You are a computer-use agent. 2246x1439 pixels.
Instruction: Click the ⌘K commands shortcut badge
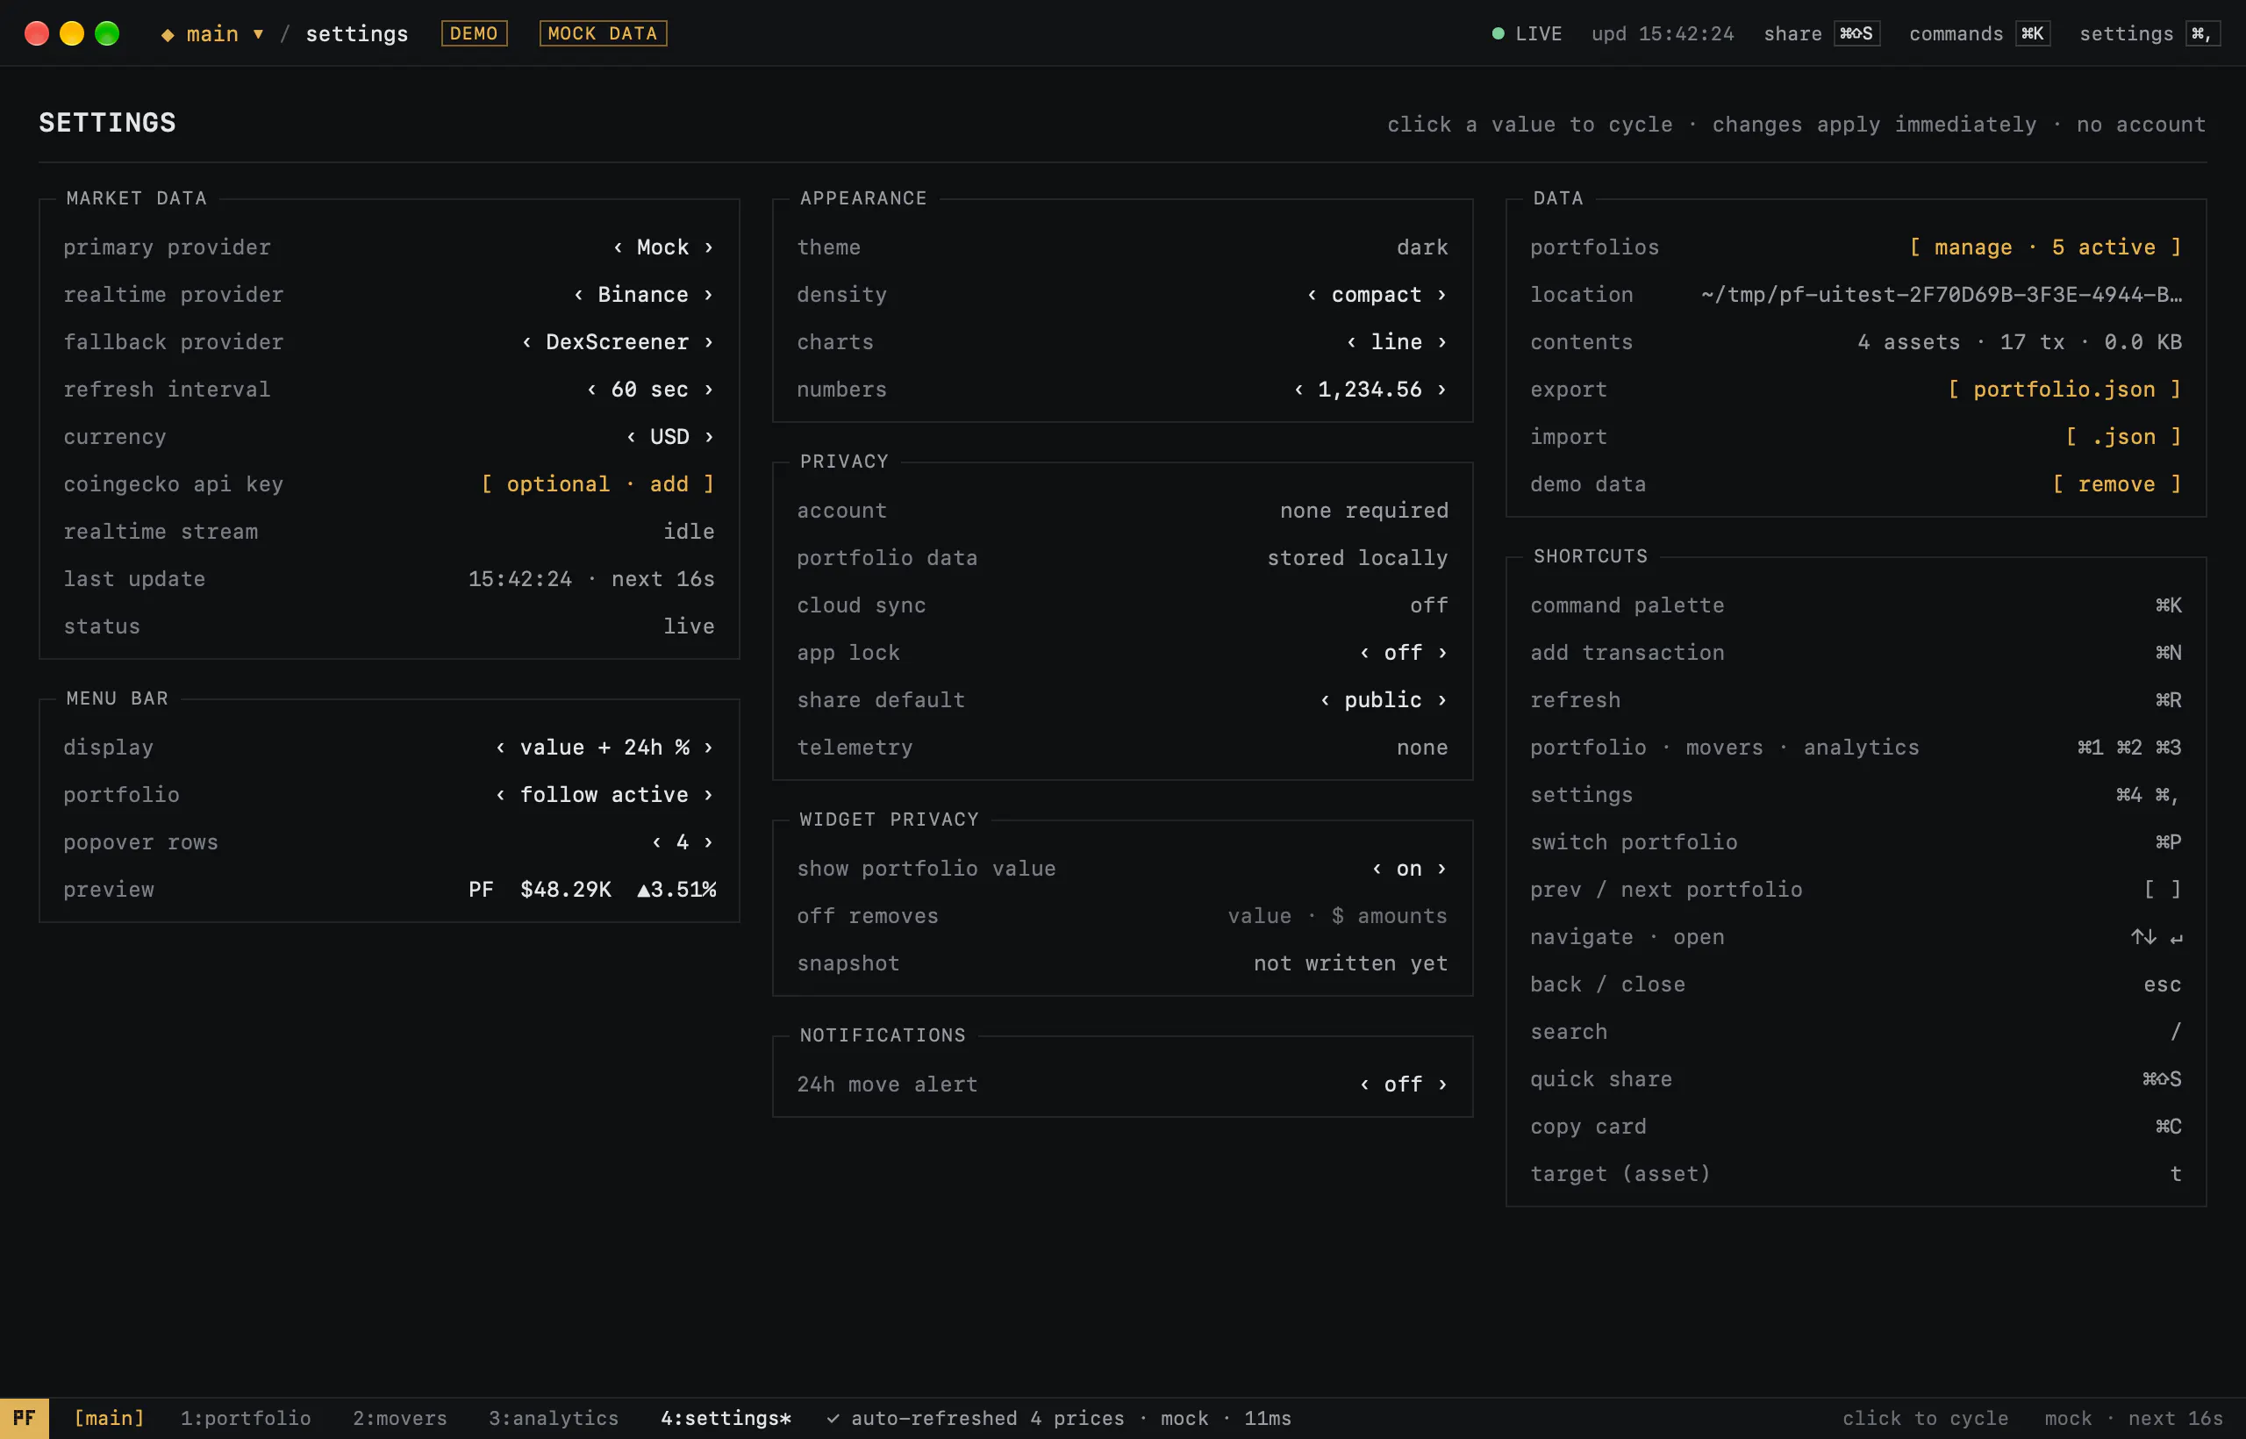click(x=2032, y=33)
